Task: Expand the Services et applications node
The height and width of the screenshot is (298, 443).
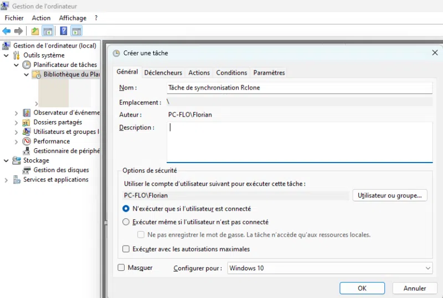Action: [x=6, y=180]
